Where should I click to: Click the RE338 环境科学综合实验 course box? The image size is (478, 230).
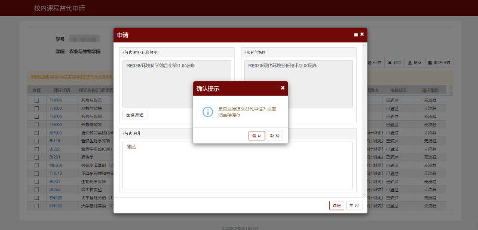[x=177, y=84]
